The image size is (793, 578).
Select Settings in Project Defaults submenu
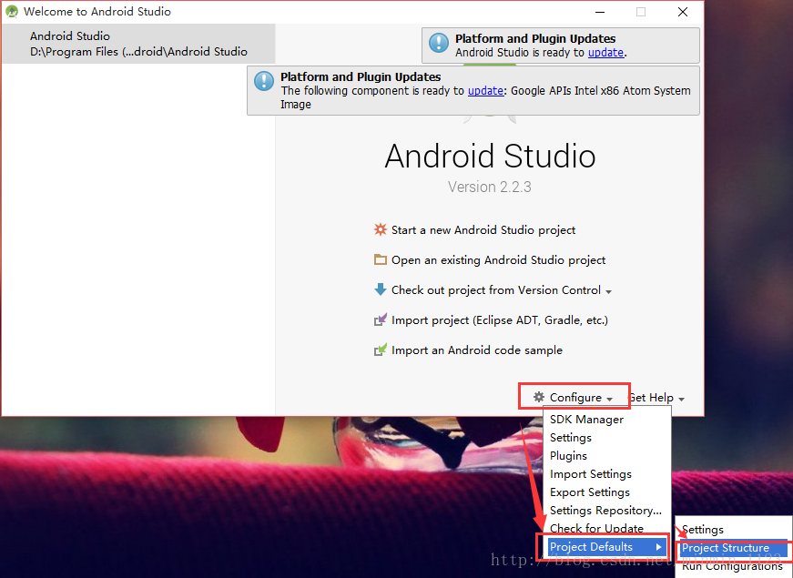click(x=734, y=530)
